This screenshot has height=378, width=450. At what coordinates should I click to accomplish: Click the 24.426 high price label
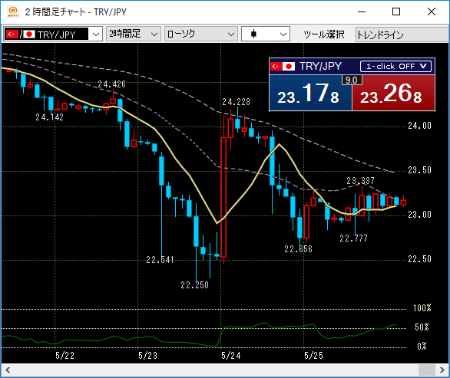[x=111, y=84]
